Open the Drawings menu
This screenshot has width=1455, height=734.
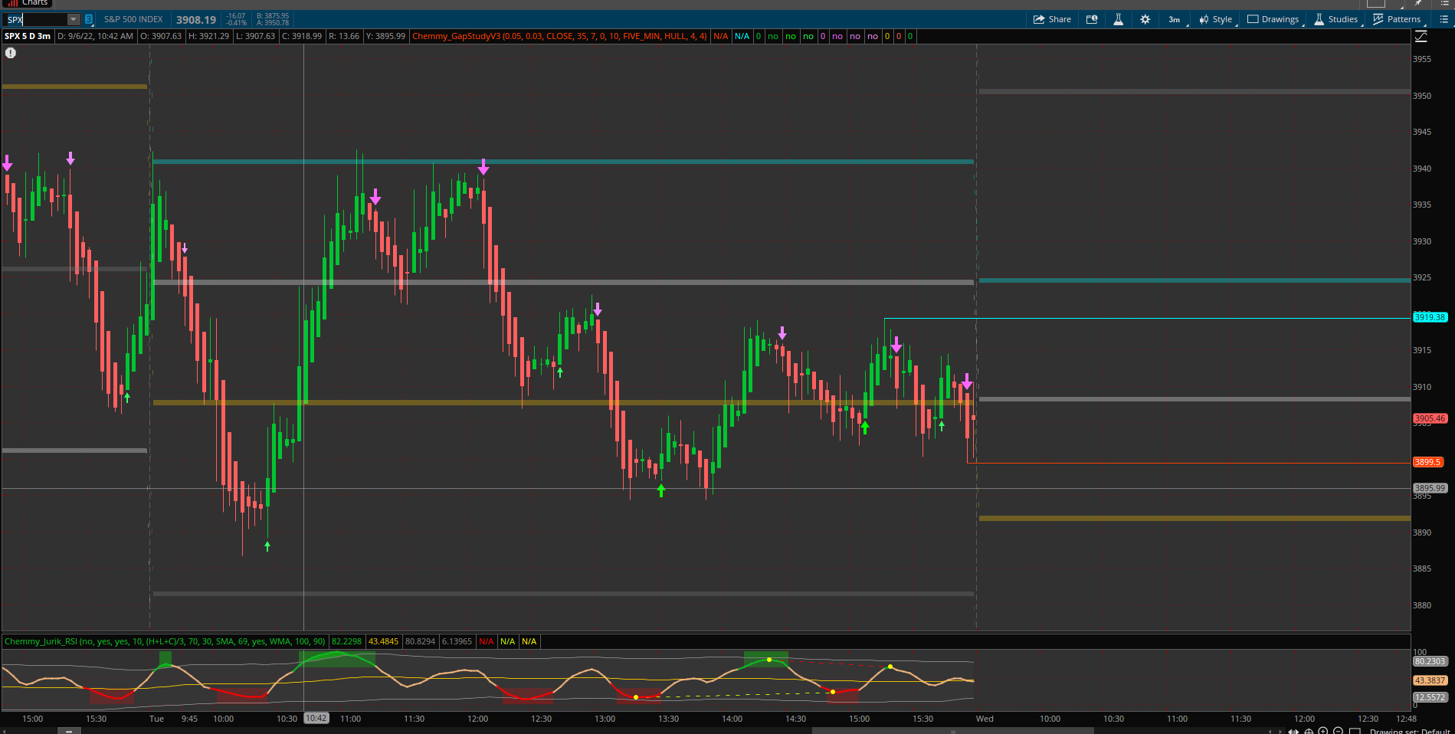coord(1273,19)
